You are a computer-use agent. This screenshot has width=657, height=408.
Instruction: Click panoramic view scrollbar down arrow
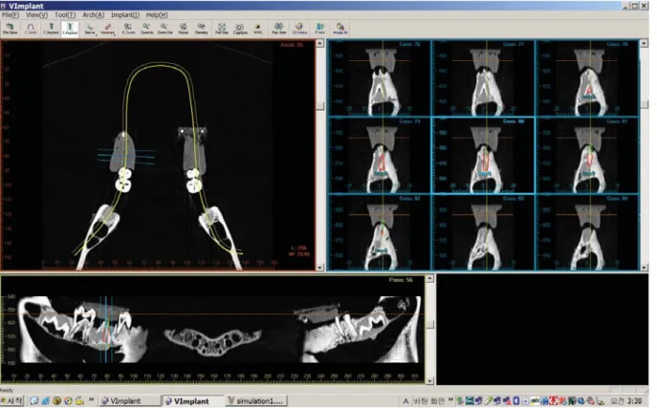[x=430, y=381]
